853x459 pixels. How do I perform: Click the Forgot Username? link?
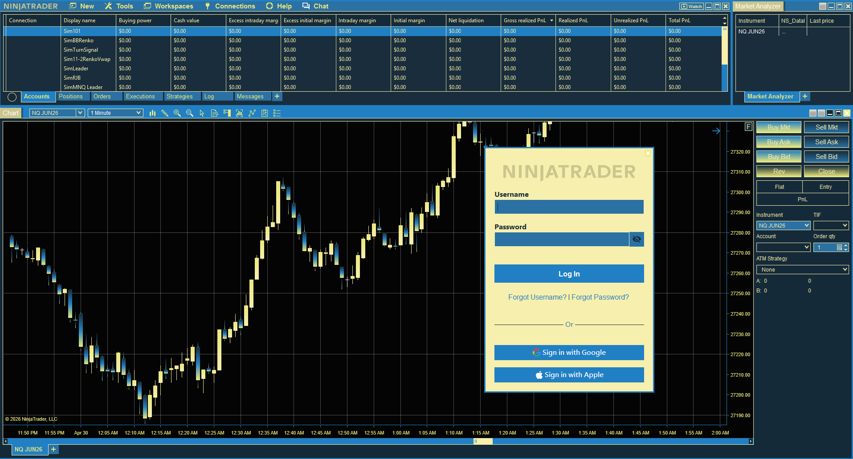click(537, 297)
